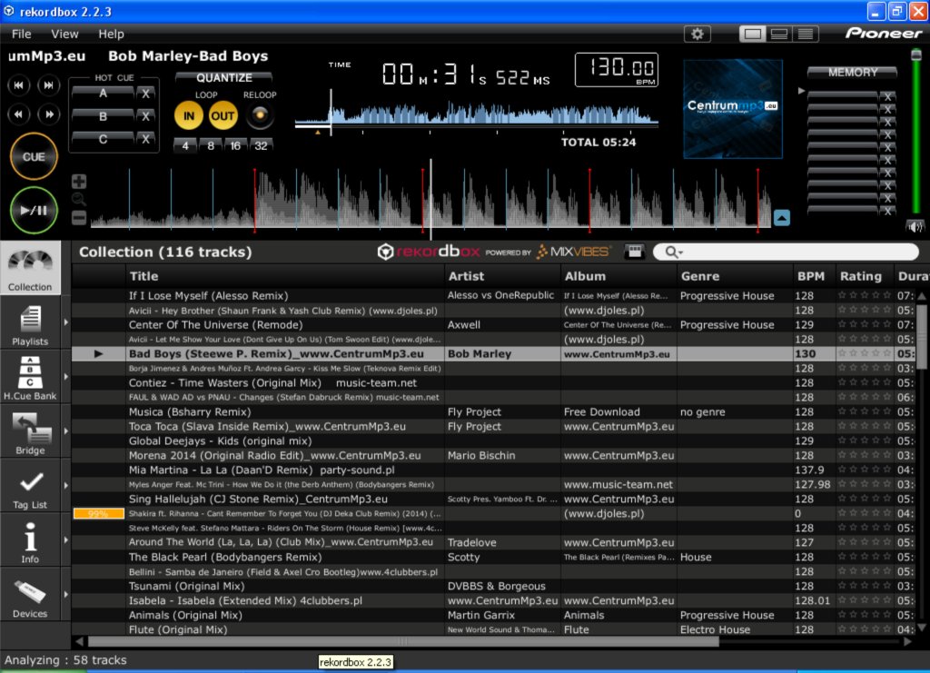Click the column chooser icon beside search

coord(634,252)
